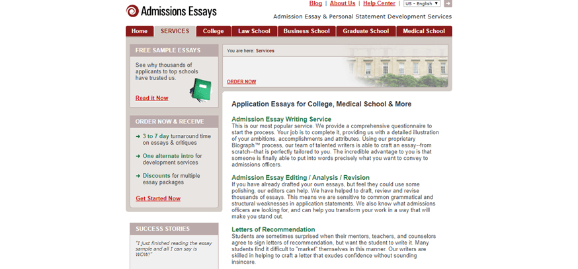This screenshot has height=269, width=578.
Task: Click the 'Discounts' for multiple essay packages text
Action: point(157,176)
